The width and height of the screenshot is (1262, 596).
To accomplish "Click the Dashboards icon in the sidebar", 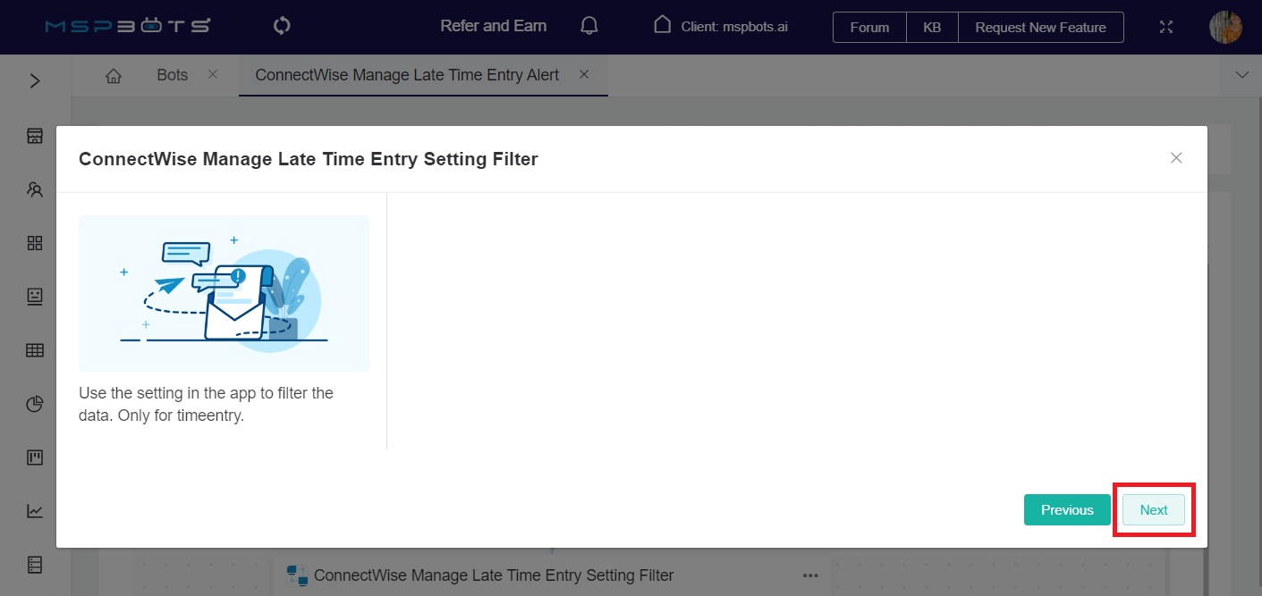I will tap(34, 296).
